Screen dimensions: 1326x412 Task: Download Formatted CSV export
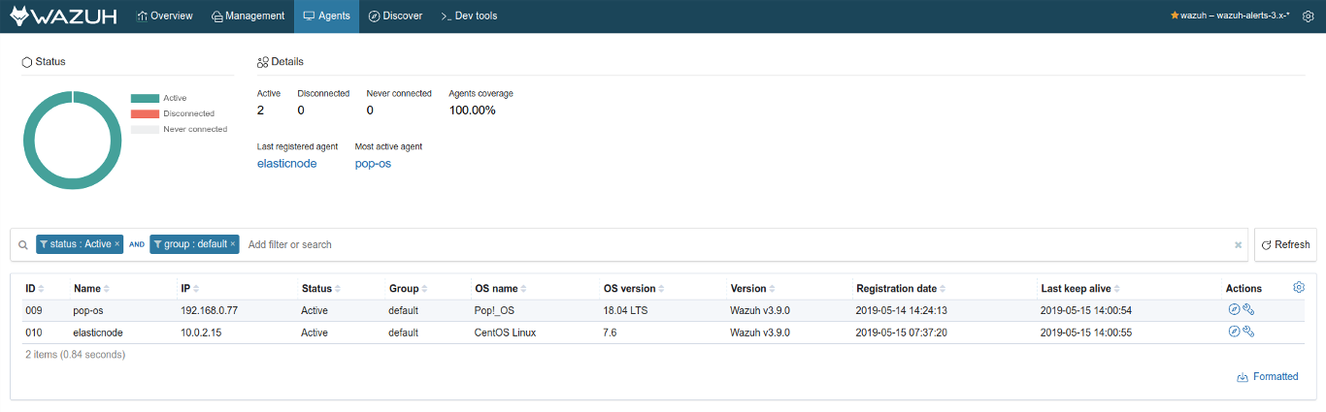click(1268, 377)
